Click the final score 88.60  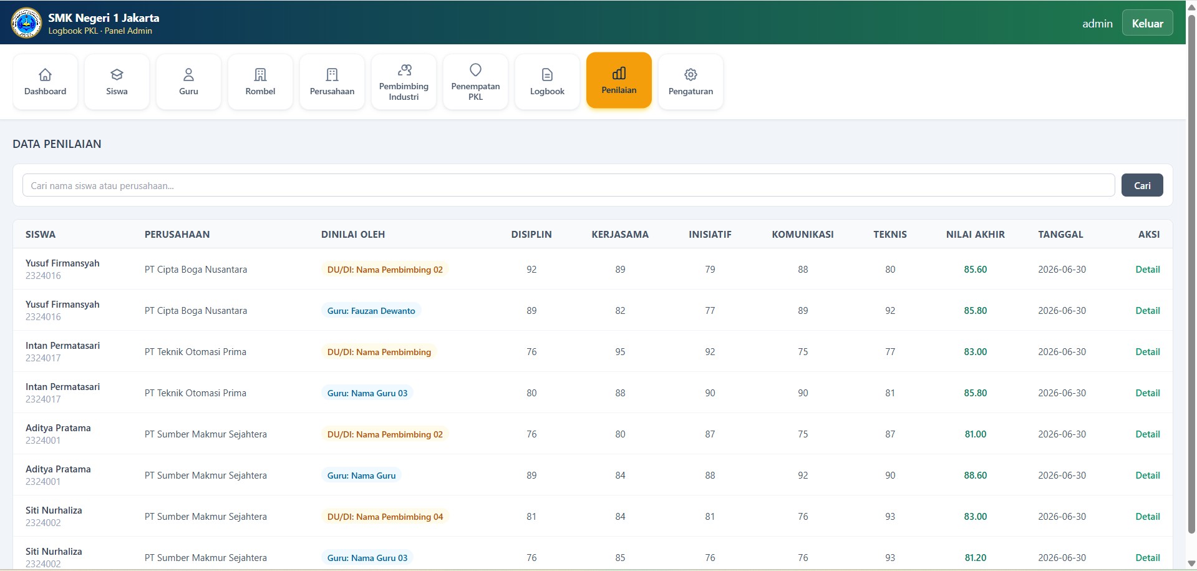976,476
